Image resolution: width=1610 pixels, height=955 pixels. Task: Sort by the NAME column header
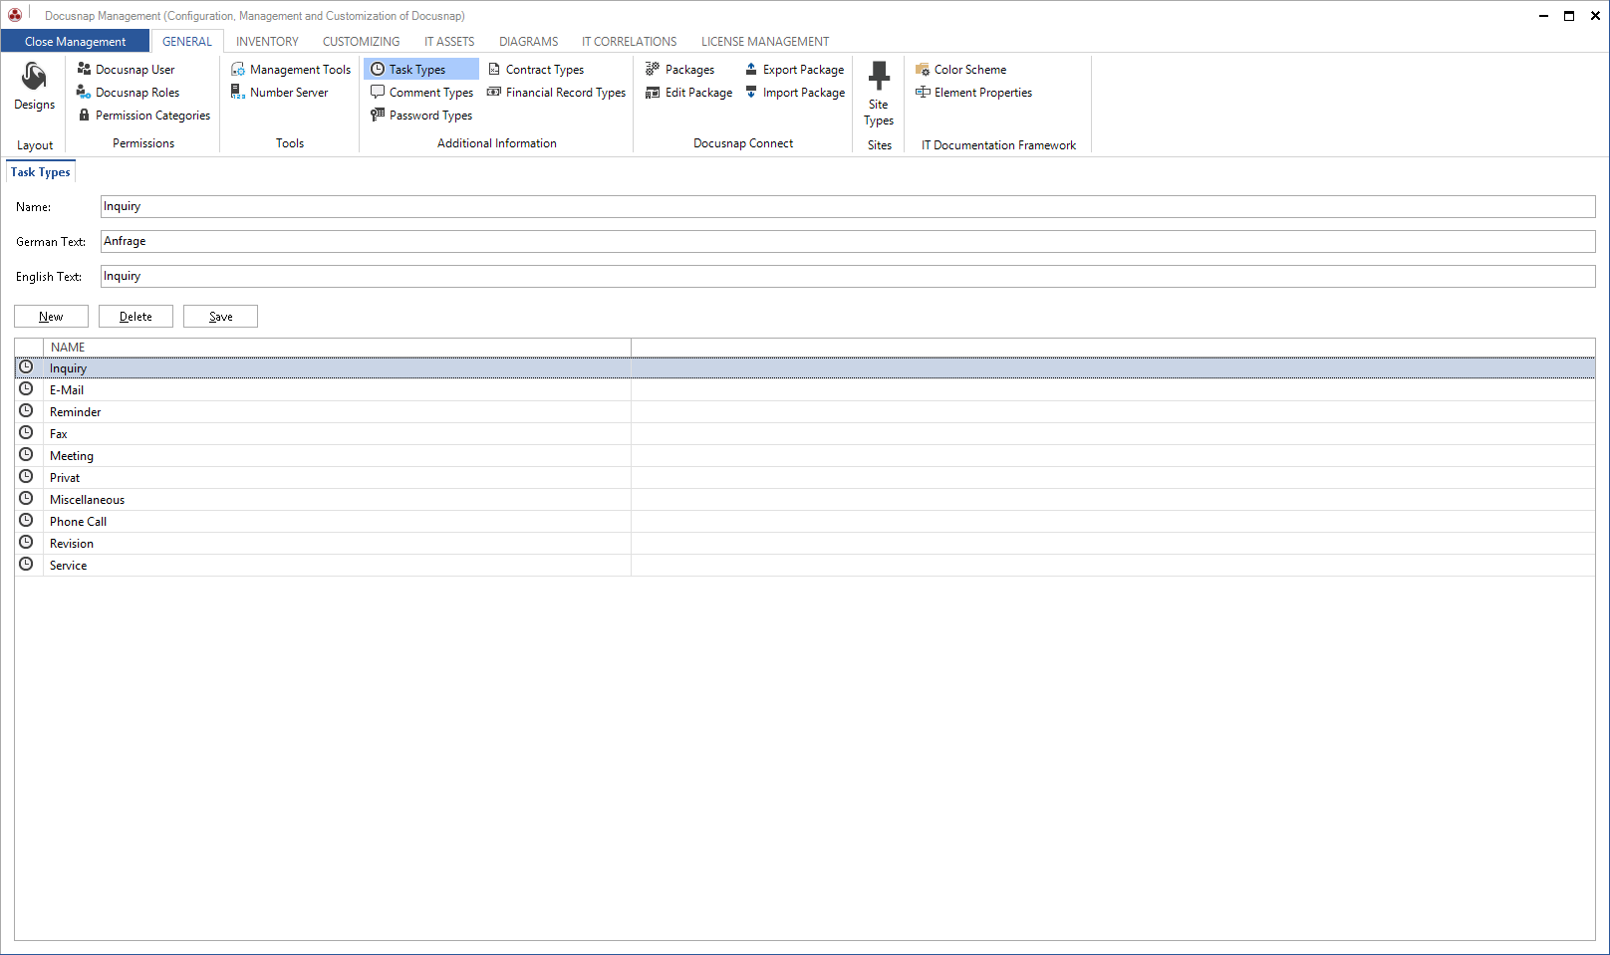pos(337,347)
